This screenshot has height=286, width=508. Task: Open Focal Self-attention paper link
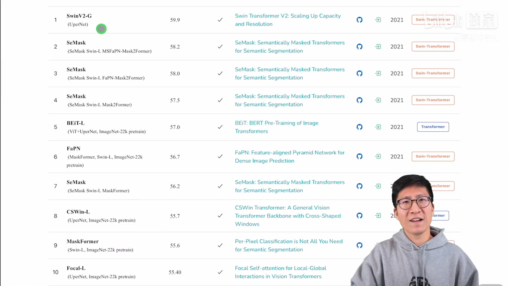(x=280, y=272)
